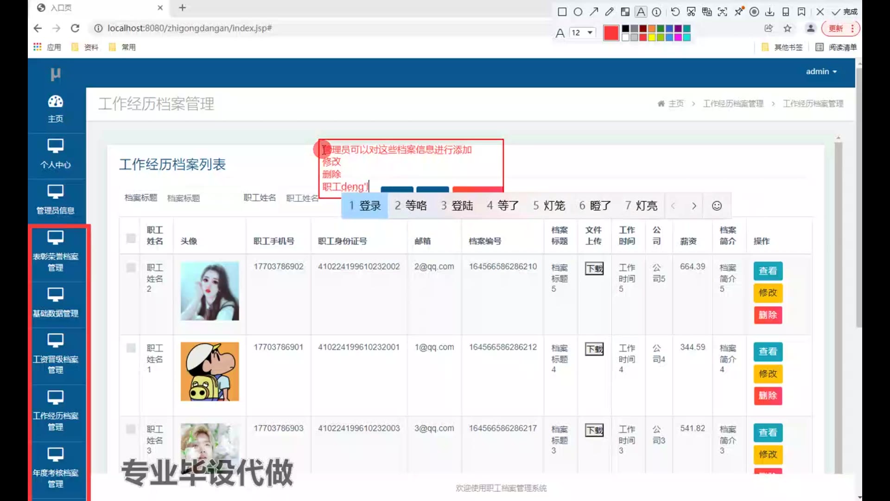Tick checkbox for row 职工姓名1
This screenshot has width=890, height=501.
click(131, 348)
